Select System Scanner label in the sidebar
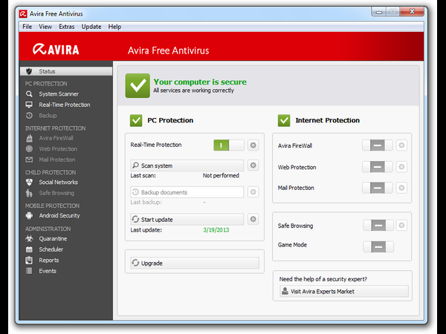 (x=59, y=94)
